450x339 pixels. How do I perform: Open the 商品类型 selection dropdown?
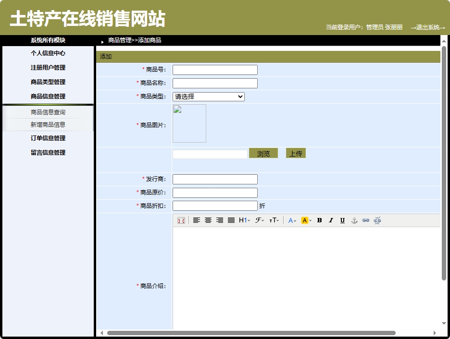coord(208,97)
